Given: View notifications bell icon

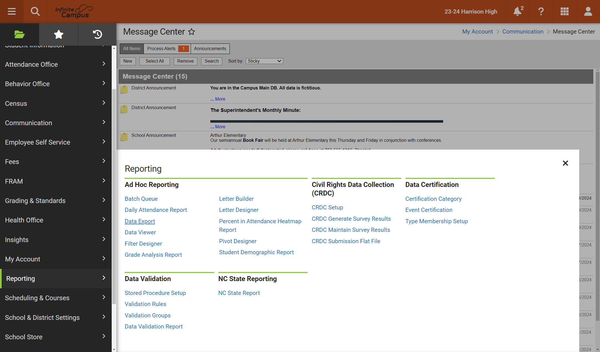Looking at the screenshot, I should 518,11.
